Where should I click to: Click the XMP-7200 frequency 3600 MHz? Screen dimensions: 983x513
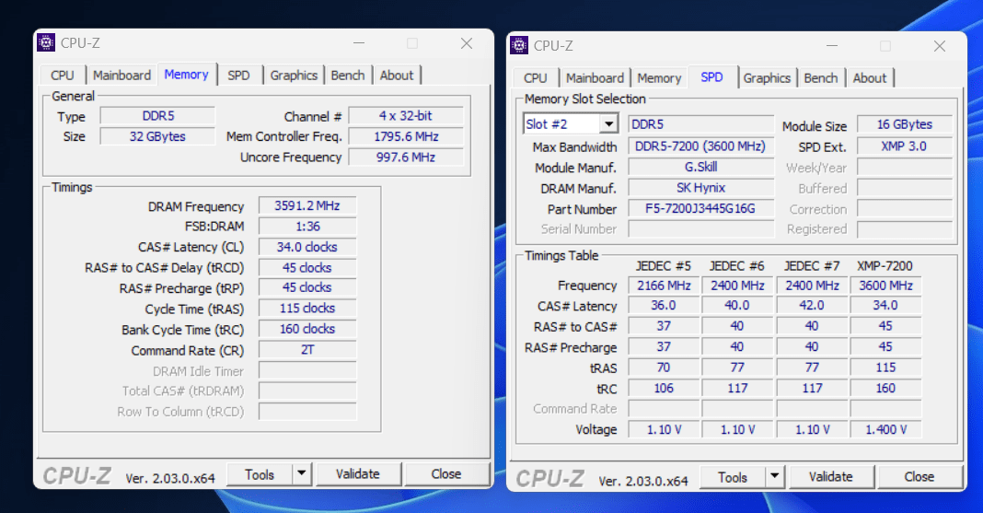click(x=885, y=286)
